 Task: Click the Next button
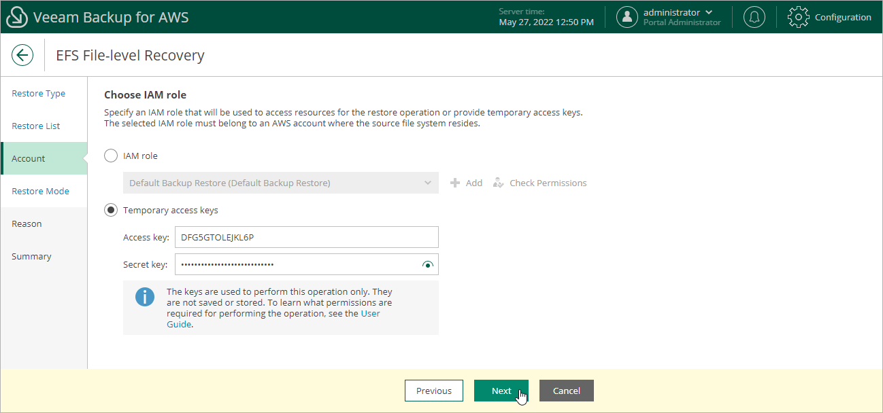pyautogui.click(x=501, y=391)
